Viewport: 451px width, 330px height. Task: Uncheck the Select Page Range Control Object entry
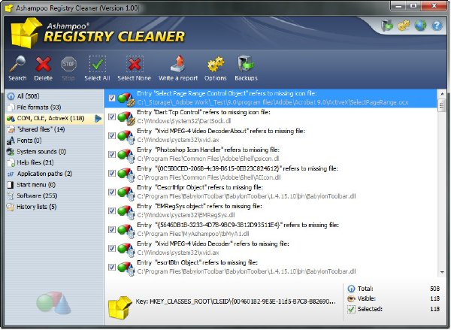point(112,98)
